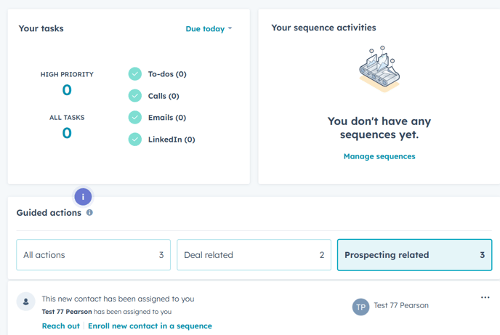Click the Calls green checkmark icon
Viewport: 500px width, 335px height.
pos(134,96)
